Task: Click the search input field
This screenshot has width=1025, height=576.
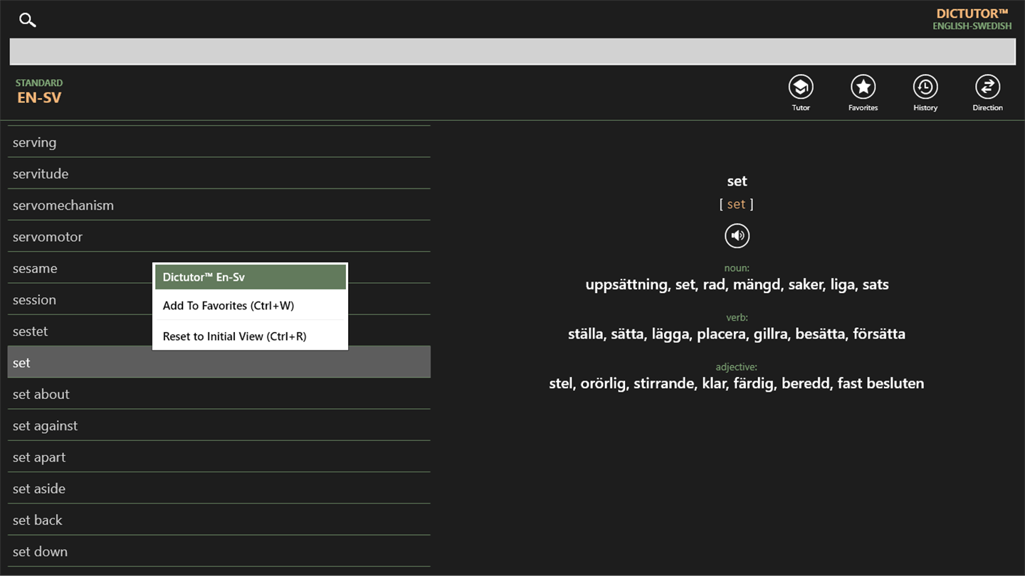Action: point(512,52)
